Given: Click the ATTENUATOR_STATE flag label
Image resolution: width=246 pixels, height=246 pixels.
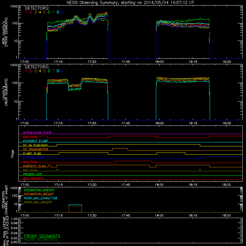Looking at the screenshot, I should click(x=37, y=133).
